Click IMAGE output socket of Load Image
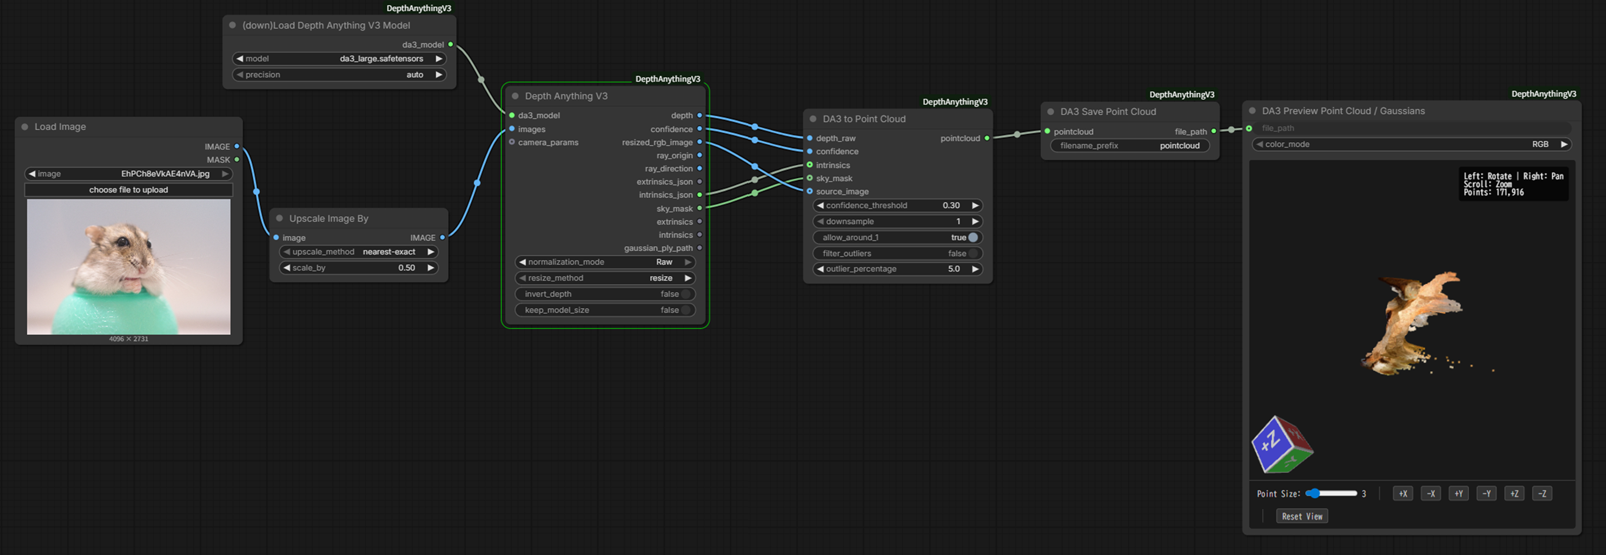Viewport: 1606px width, 555px height. 237,147
